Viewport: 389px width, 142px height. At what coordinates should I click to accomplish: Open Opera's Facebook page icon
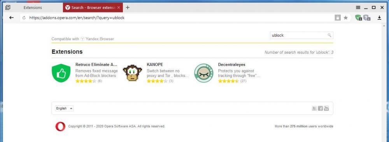tap(320, 108)
